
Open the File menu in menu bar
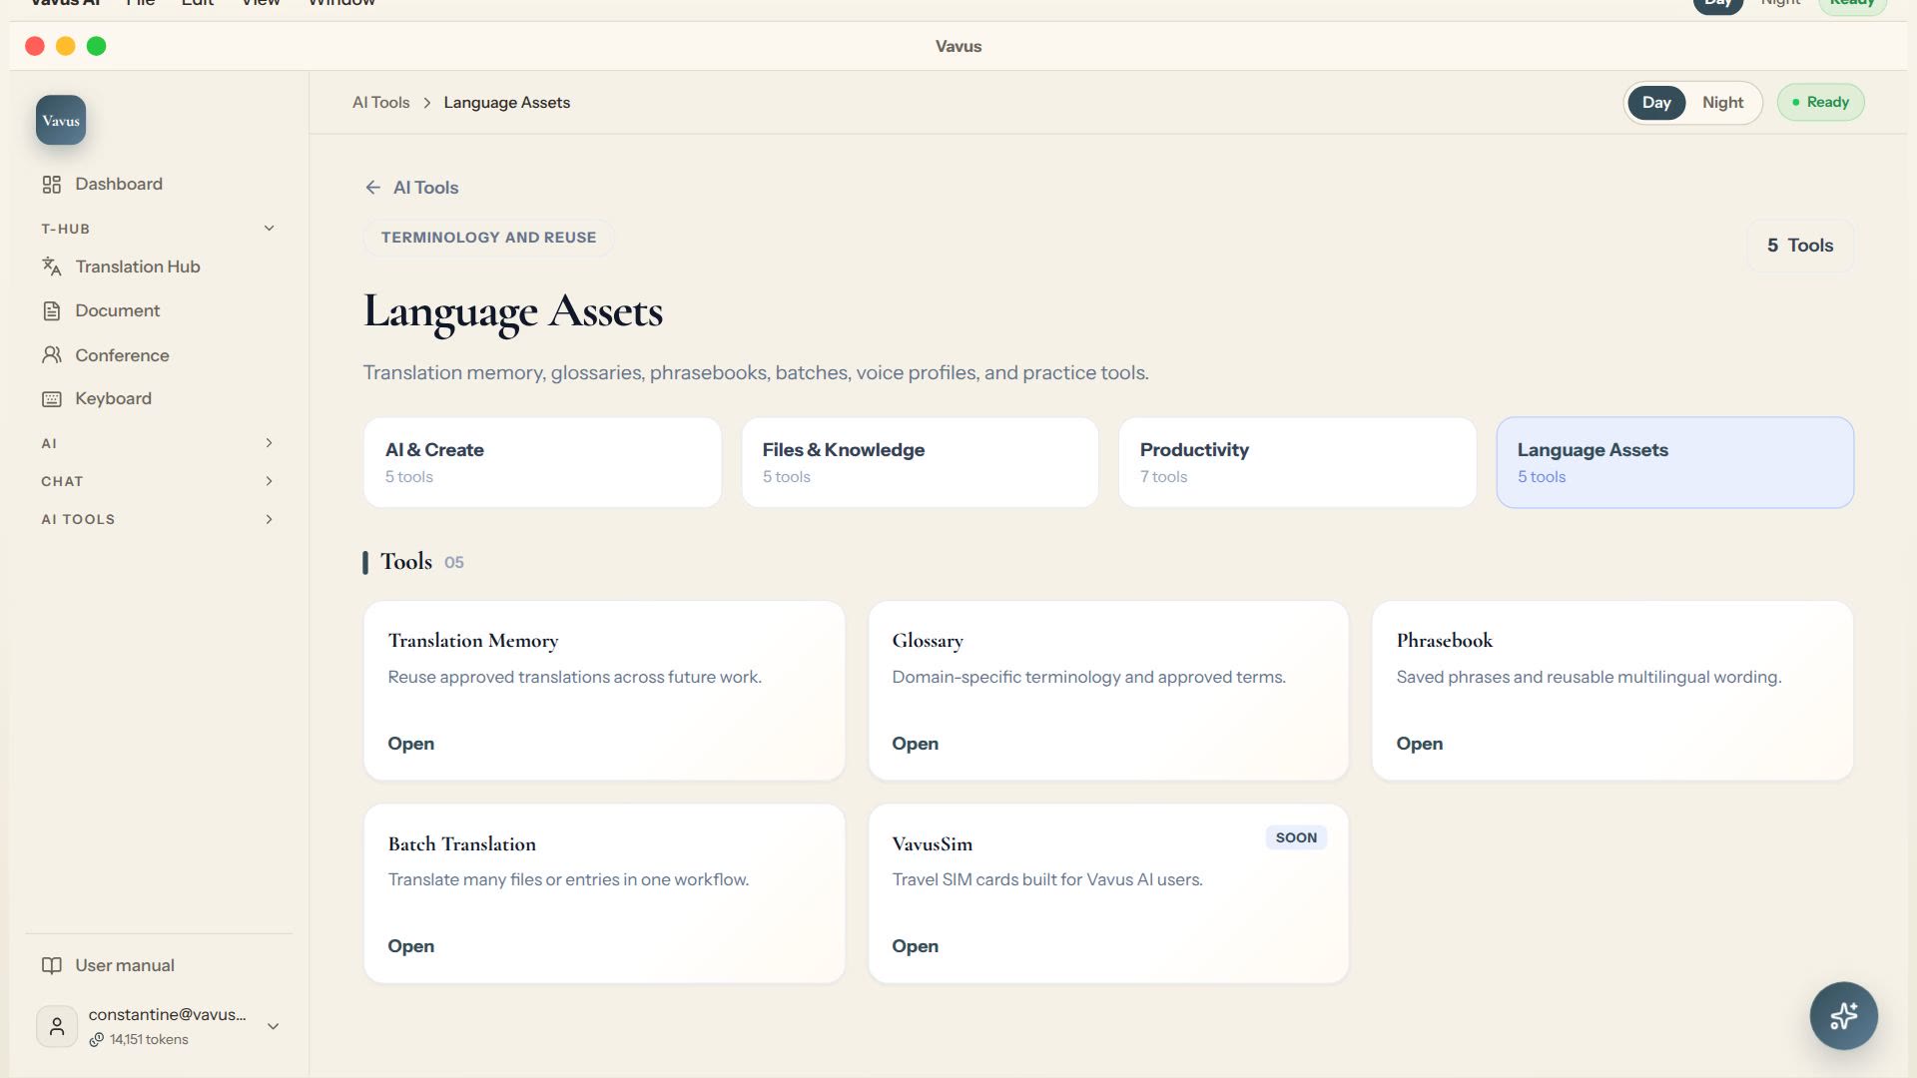[141, 3]
